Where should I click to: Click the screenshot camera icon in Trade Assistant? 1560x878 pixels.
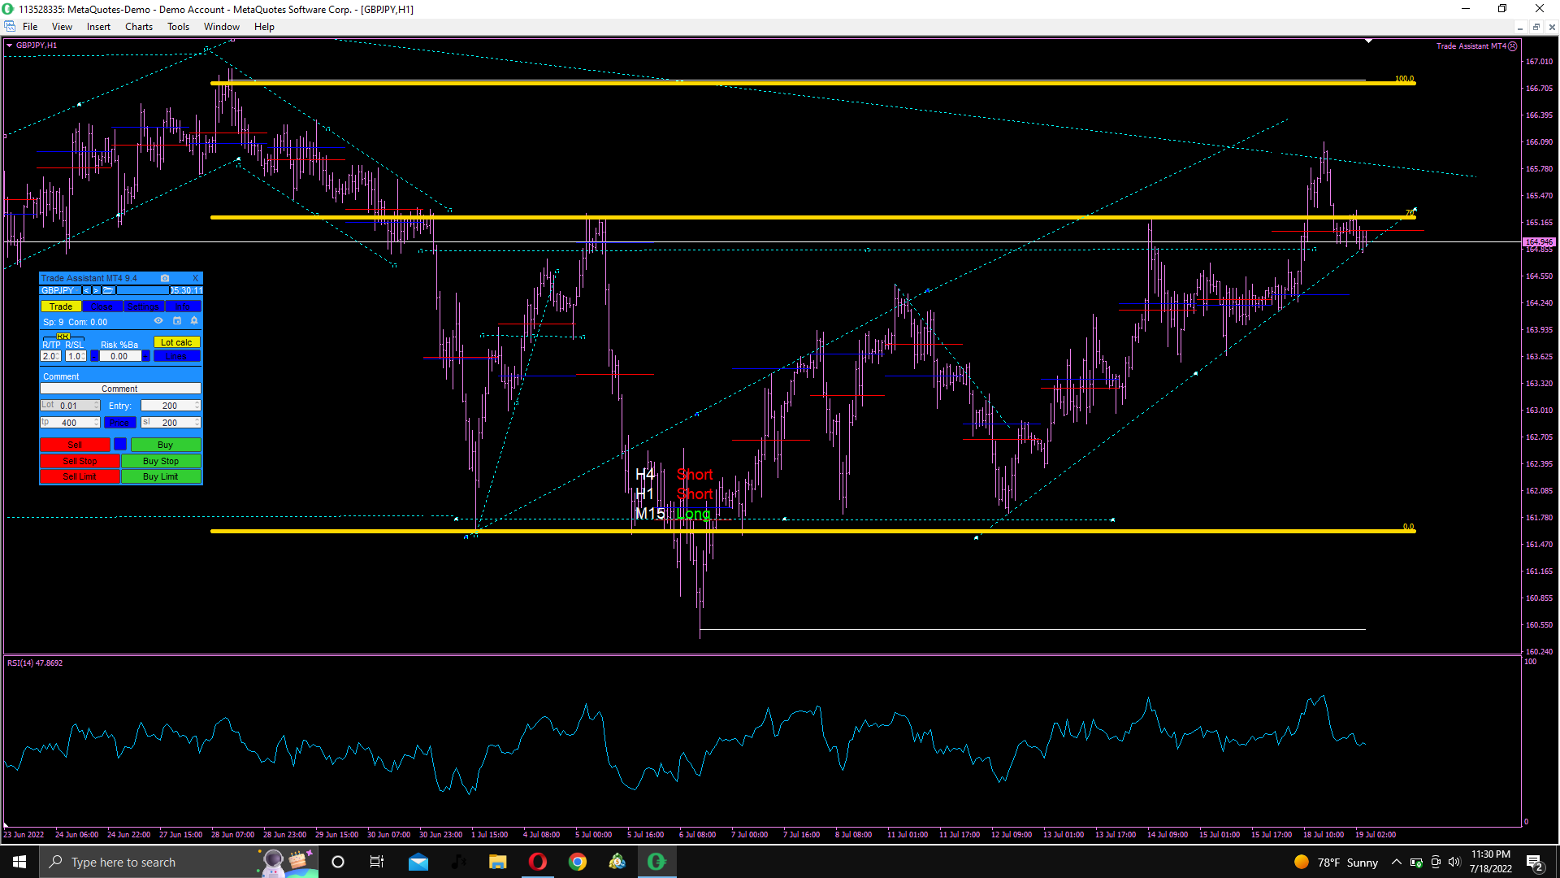pyautogui.click(x=165, y=278)
